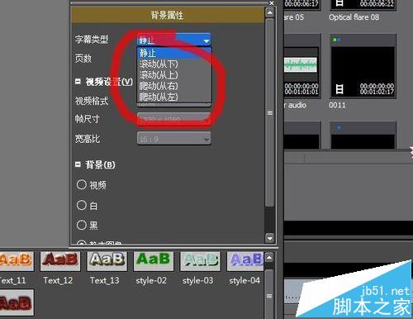The image size is (413, 319).
Task: Select the Text_13 title style
Action: [x=107, y=261]
